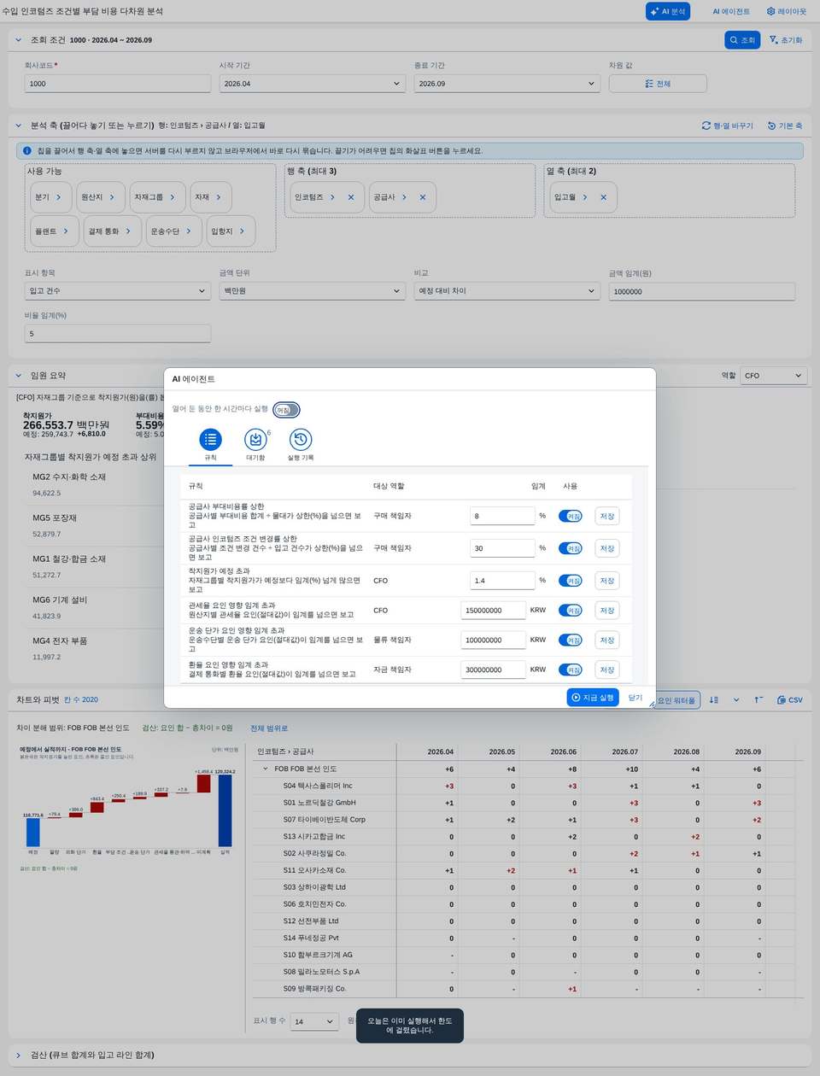
Task: Collapse the FOB 본선 인도 row group
Action: pos(266,769)
